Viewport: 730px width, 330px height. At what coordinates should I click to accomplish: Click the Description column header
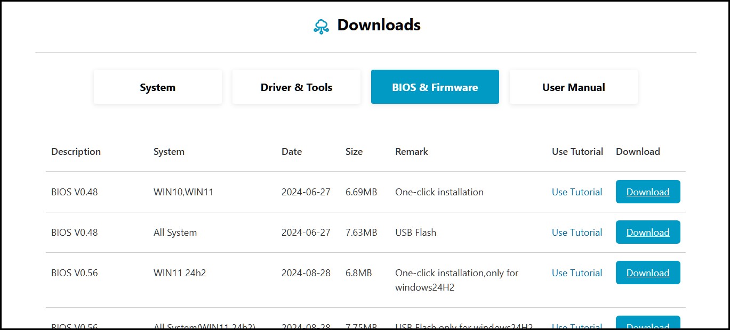tap(76, 152)
